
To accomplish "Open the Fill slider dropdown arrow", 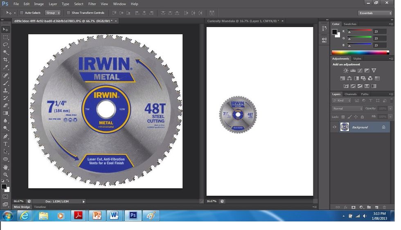I will [x=390, y=117].
